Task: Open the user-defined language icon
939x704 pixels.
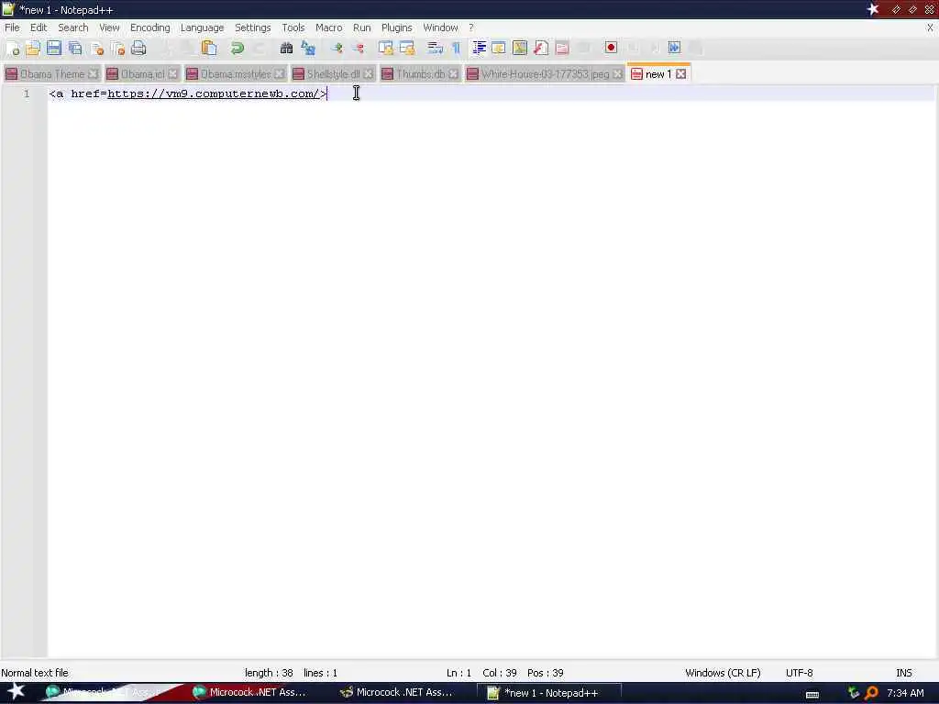Action: pyautogui.click(x=499, y=48)
